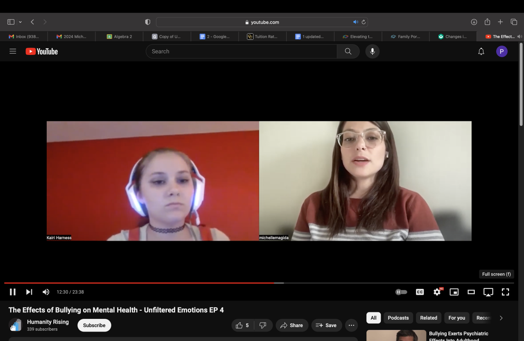Select the The Effect... YouTube tab
Screen dimensions: 524x341
pyautogui.click(x=500, y=36)
